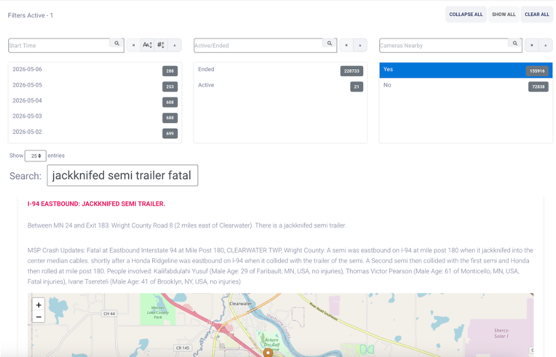Click the Active/Ended search magnifier icon

click(x=330, y=43)
